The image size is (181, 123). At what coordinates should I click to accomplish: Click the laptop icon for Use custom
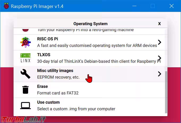coord(25,106)
